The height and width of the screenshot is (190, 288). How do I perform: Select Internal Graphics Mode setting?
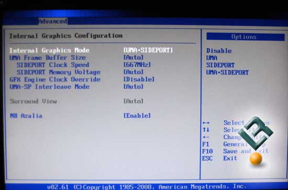[49, 50]
